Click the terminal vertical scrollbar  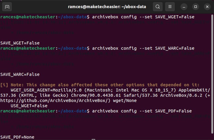point(212,74)
